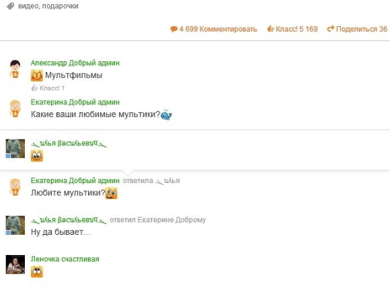Viewport: 392px width, 290px height.
Task: Click the blue whale emoji in comment
Action: tap(166, 115)
